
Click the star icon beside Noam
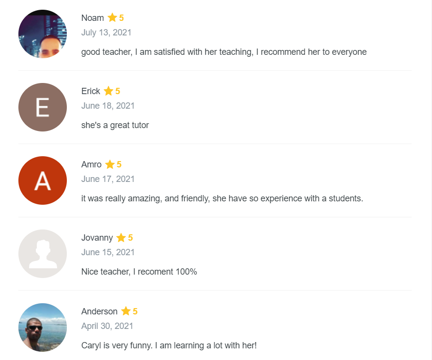pos(112,18)
